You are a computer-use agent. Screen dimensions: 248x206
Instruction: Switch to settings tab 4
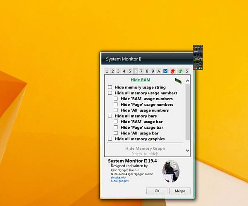pos(124,71)
